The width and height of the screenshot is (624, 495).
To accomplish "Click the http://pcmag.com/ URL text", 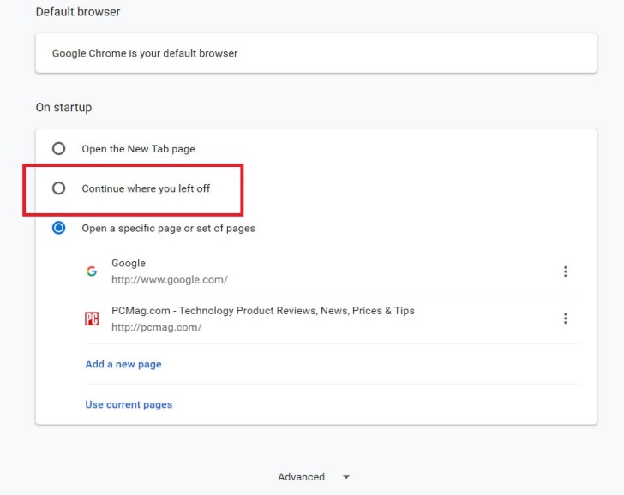I will 156,327.
